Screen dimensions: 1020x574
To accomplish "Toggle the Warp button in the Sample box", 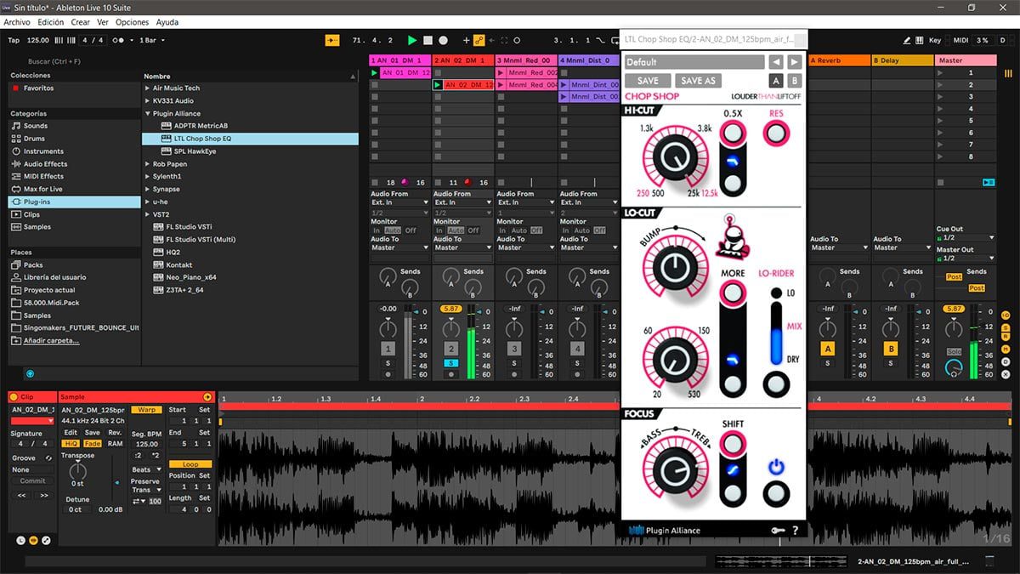I will 146,410.
